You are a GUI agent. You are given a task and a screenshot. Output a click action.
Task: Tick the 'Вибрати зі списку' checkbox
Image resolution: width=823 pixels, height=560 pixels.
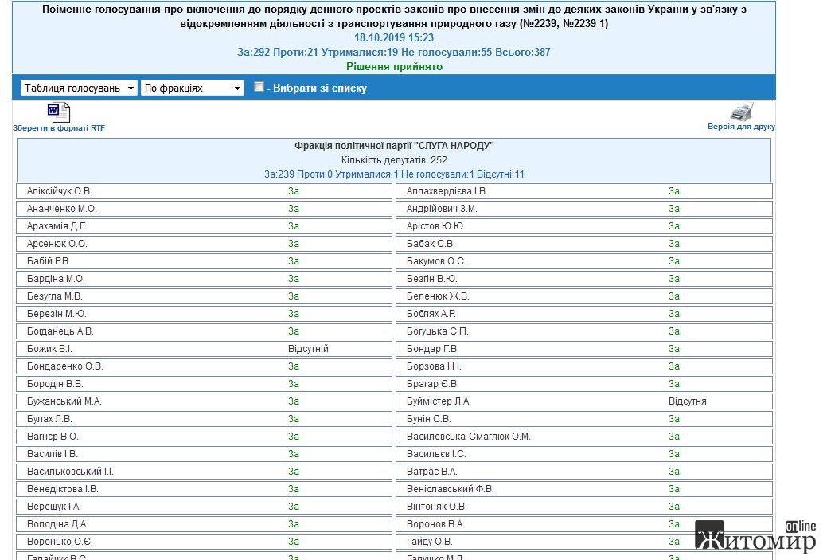pyautogui.click(x=259, y=87)
